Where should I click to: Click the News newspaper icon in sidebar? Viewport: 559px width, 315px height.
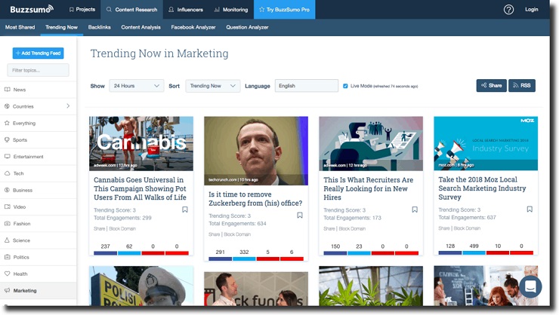pos(7,90)
